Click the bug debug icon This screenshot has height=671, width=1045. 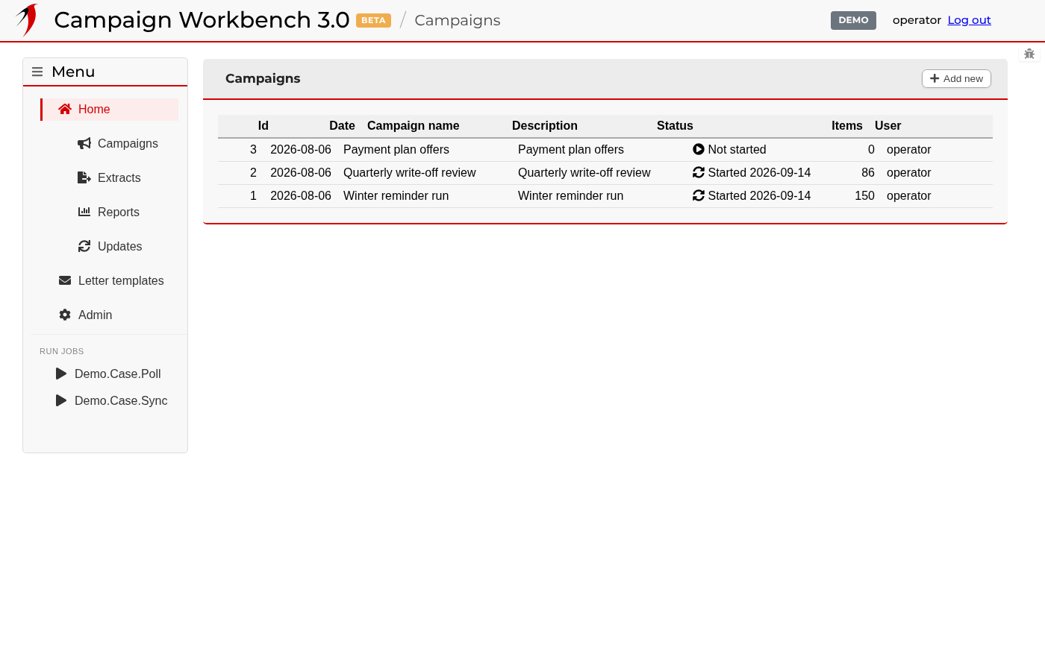point(1029,54)
